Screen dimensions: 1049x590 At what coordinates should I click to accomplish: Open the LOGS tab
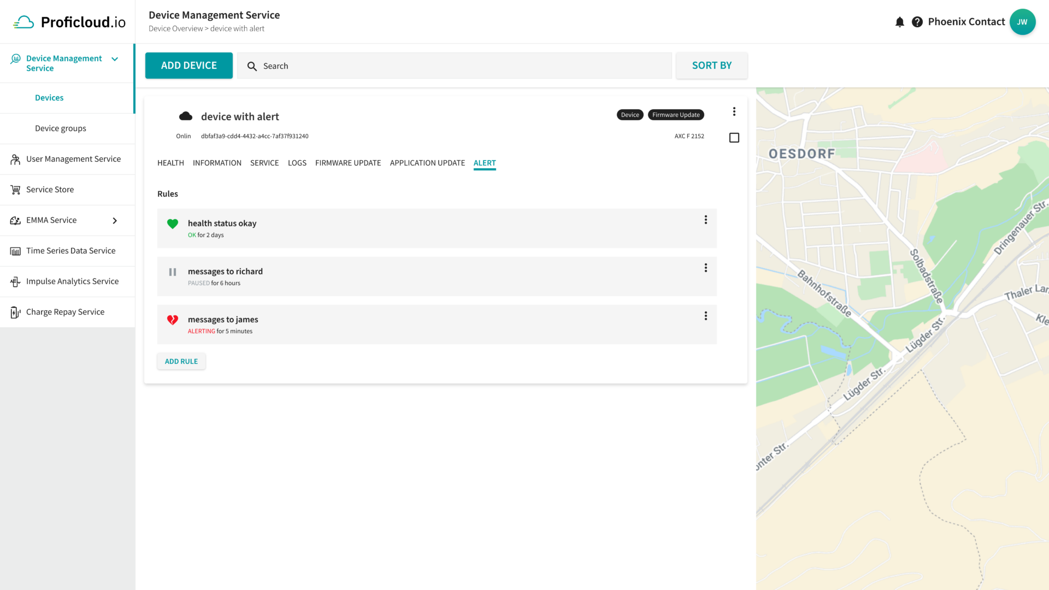(x=297, y=163)
